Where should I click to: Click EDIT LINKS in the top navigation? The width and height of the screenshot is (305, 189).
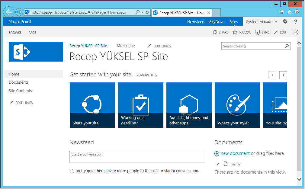click(x=159, y=46)
